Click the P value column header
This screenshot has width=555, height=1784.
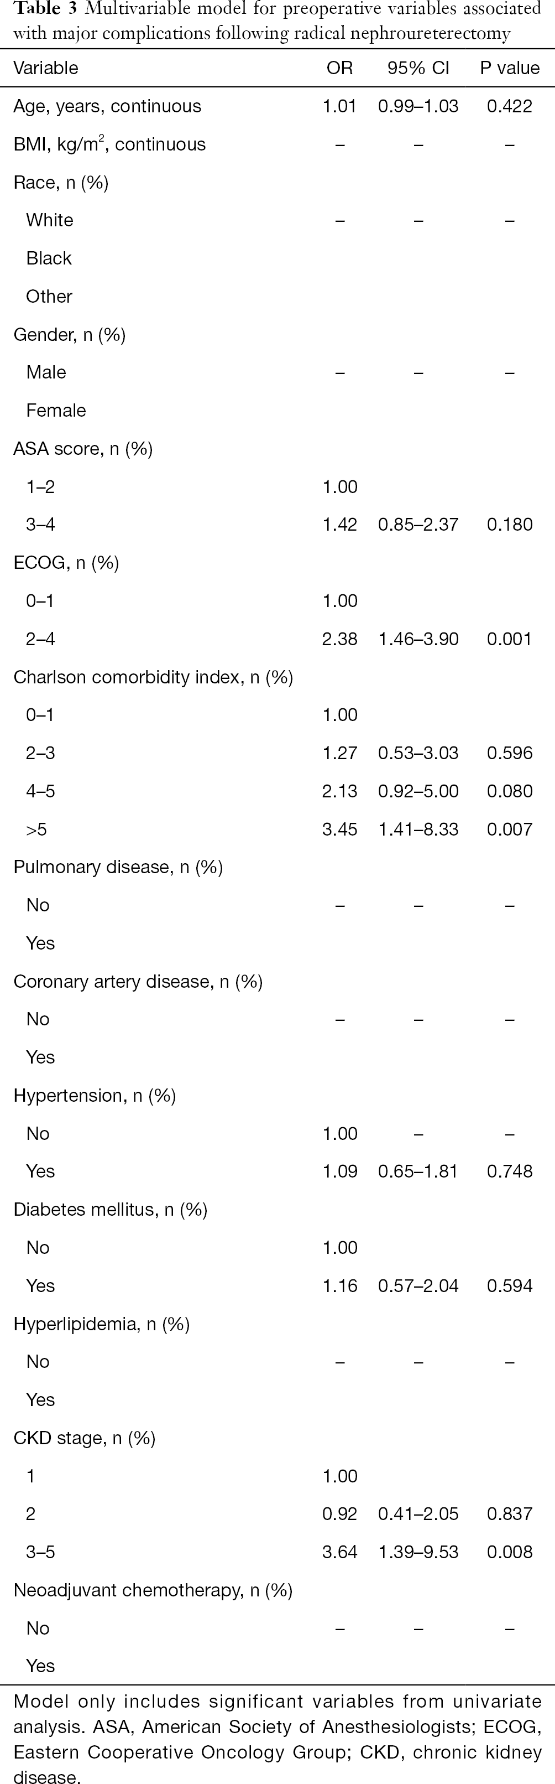[509, 68]
